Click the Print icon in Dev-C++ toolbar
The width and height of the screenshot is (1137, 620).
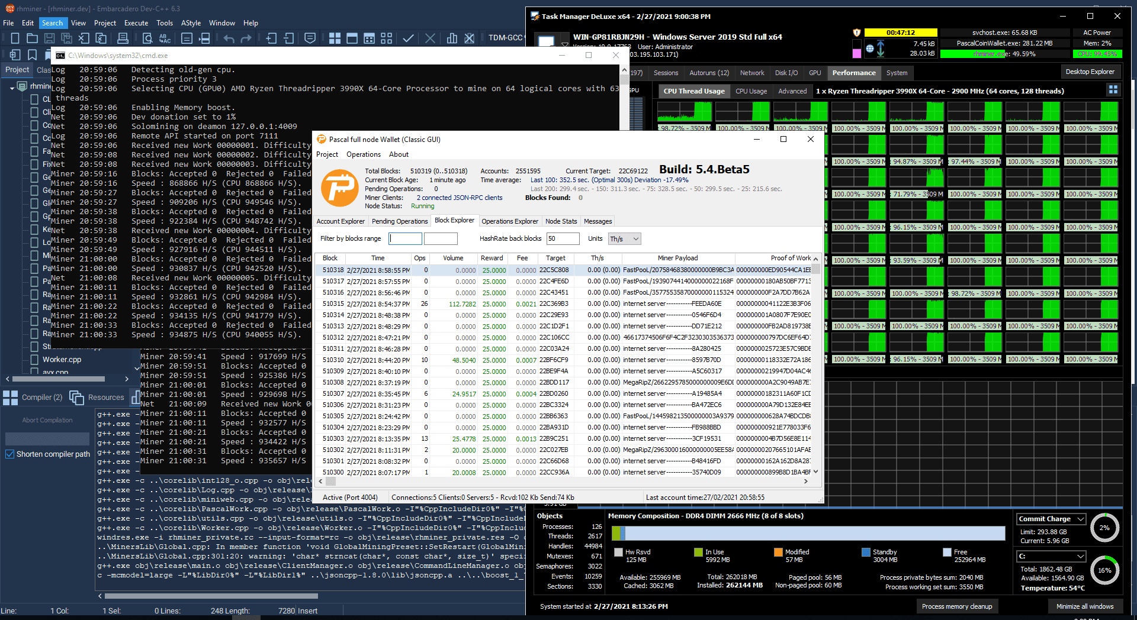pyautogui.click(x=123, y=38)
